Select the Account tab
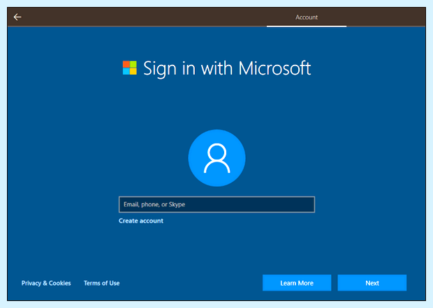Screen dimensions: 433x308 click(307, 17)
